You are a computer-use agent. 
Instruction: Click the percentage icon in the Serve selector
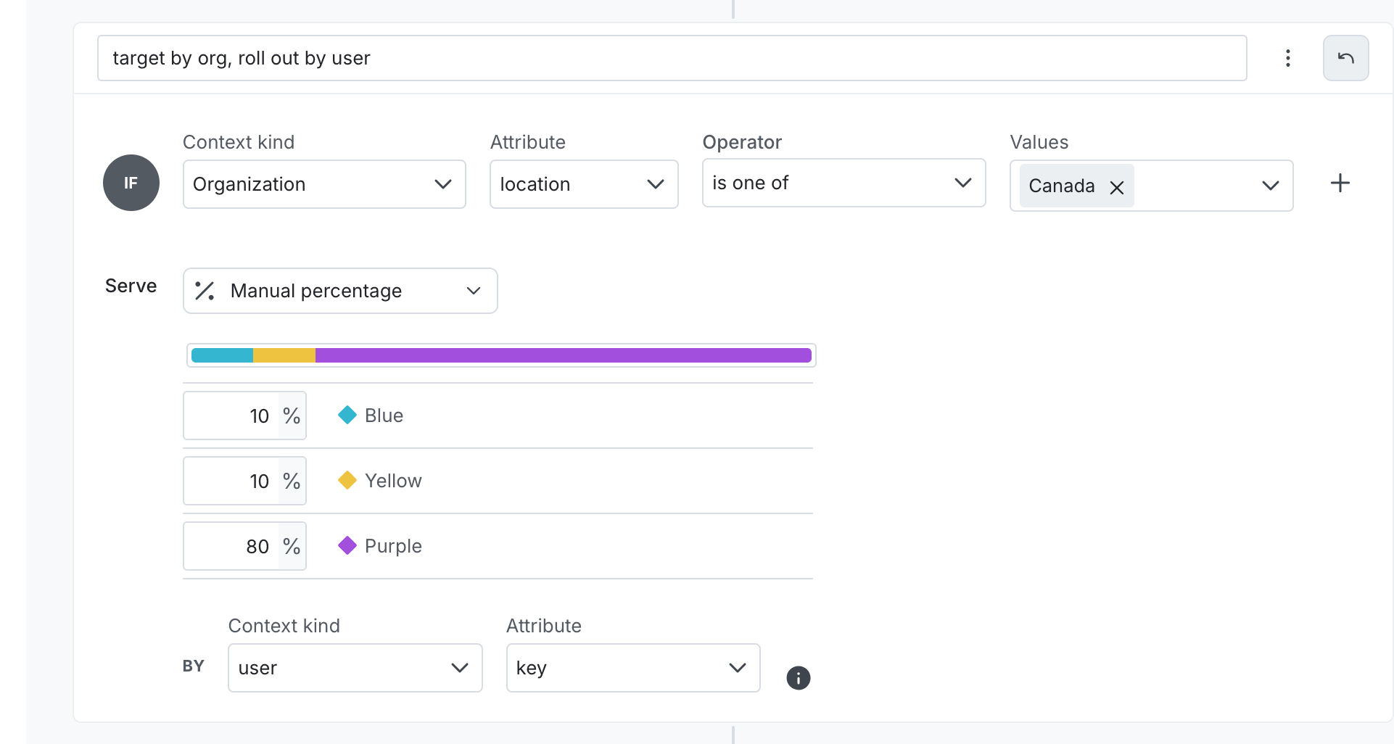[205, 290]
